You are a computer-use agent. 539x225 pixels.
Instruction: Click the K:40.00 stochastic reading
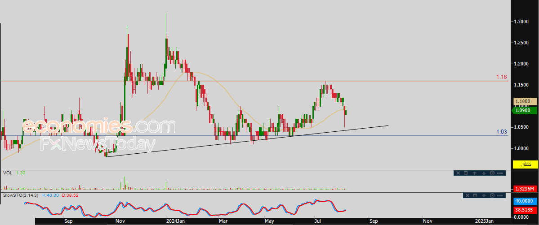[51, 195]
